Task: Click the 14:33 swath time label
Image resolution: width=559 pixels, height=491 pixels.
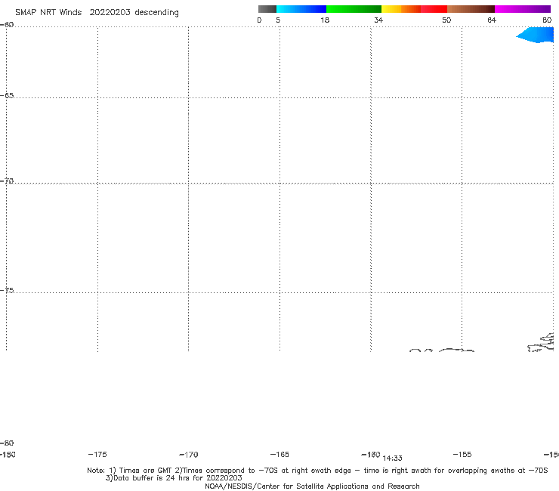Action: (x=392, y=459)
